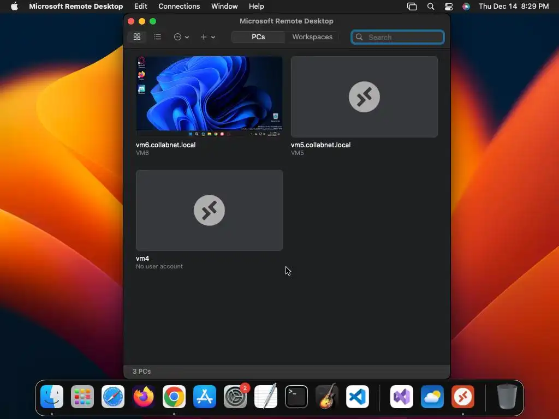Viewport: 559px width, 419px height.
Task: Launch Google Chrome from the Dock
Action: click(x=174, y=397)
